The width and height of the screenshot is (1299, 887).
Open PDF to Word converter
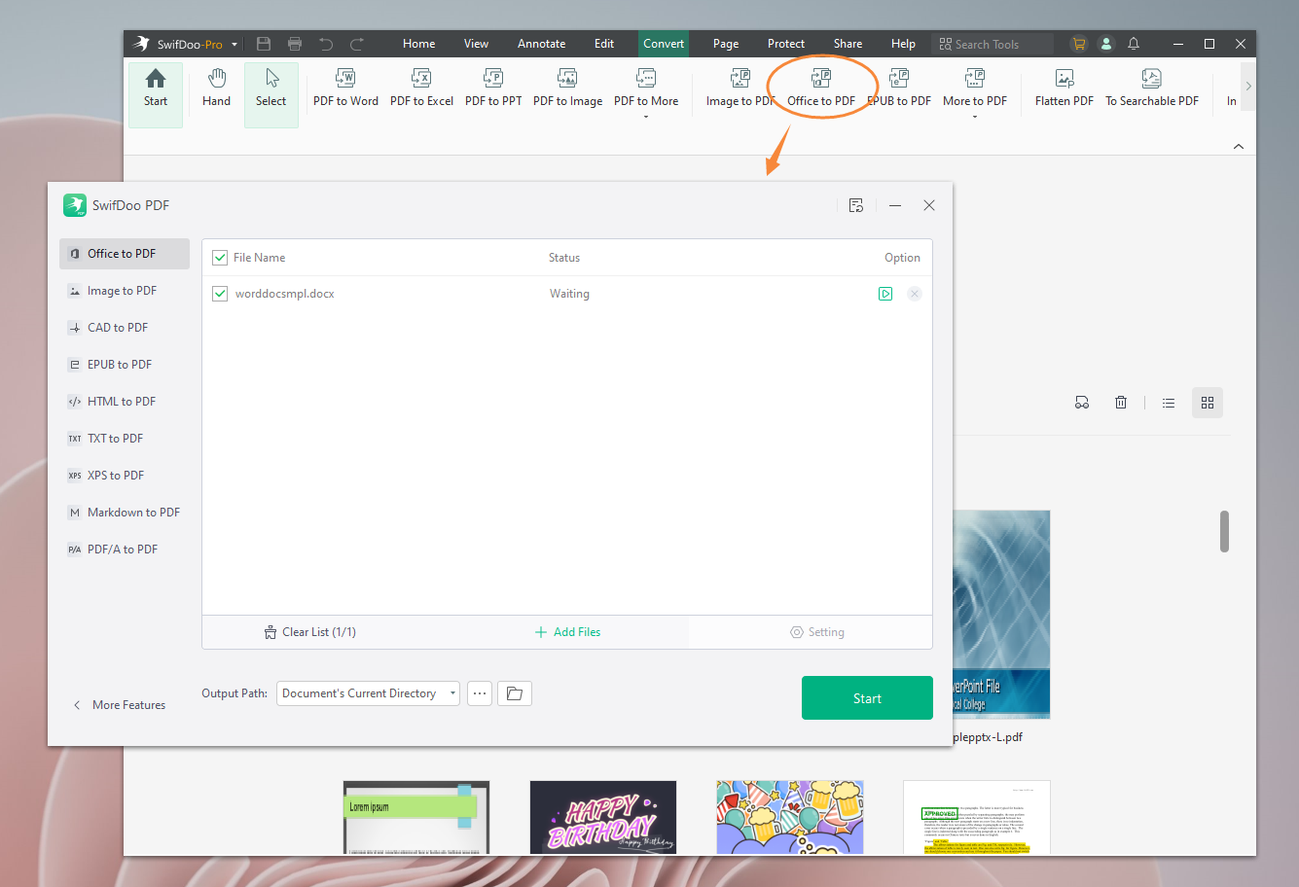point(345,89)
